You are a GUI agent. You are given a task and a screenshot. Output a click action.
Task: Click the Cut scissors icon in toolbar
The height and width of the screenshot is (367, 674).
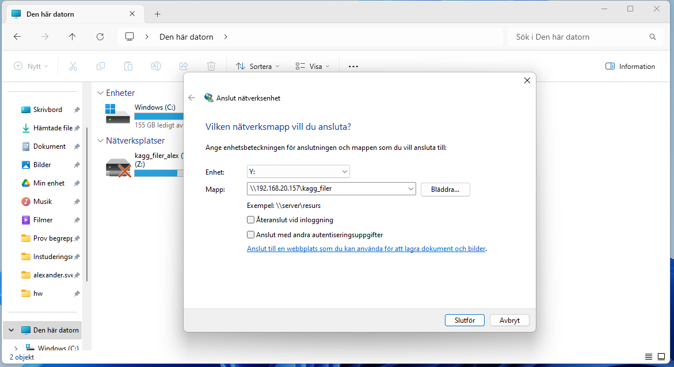click(x=73, y=67)
